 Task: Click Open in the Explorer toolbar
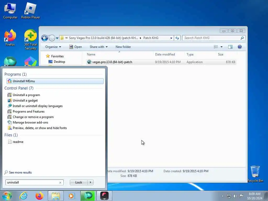click(x=76, y=47)
